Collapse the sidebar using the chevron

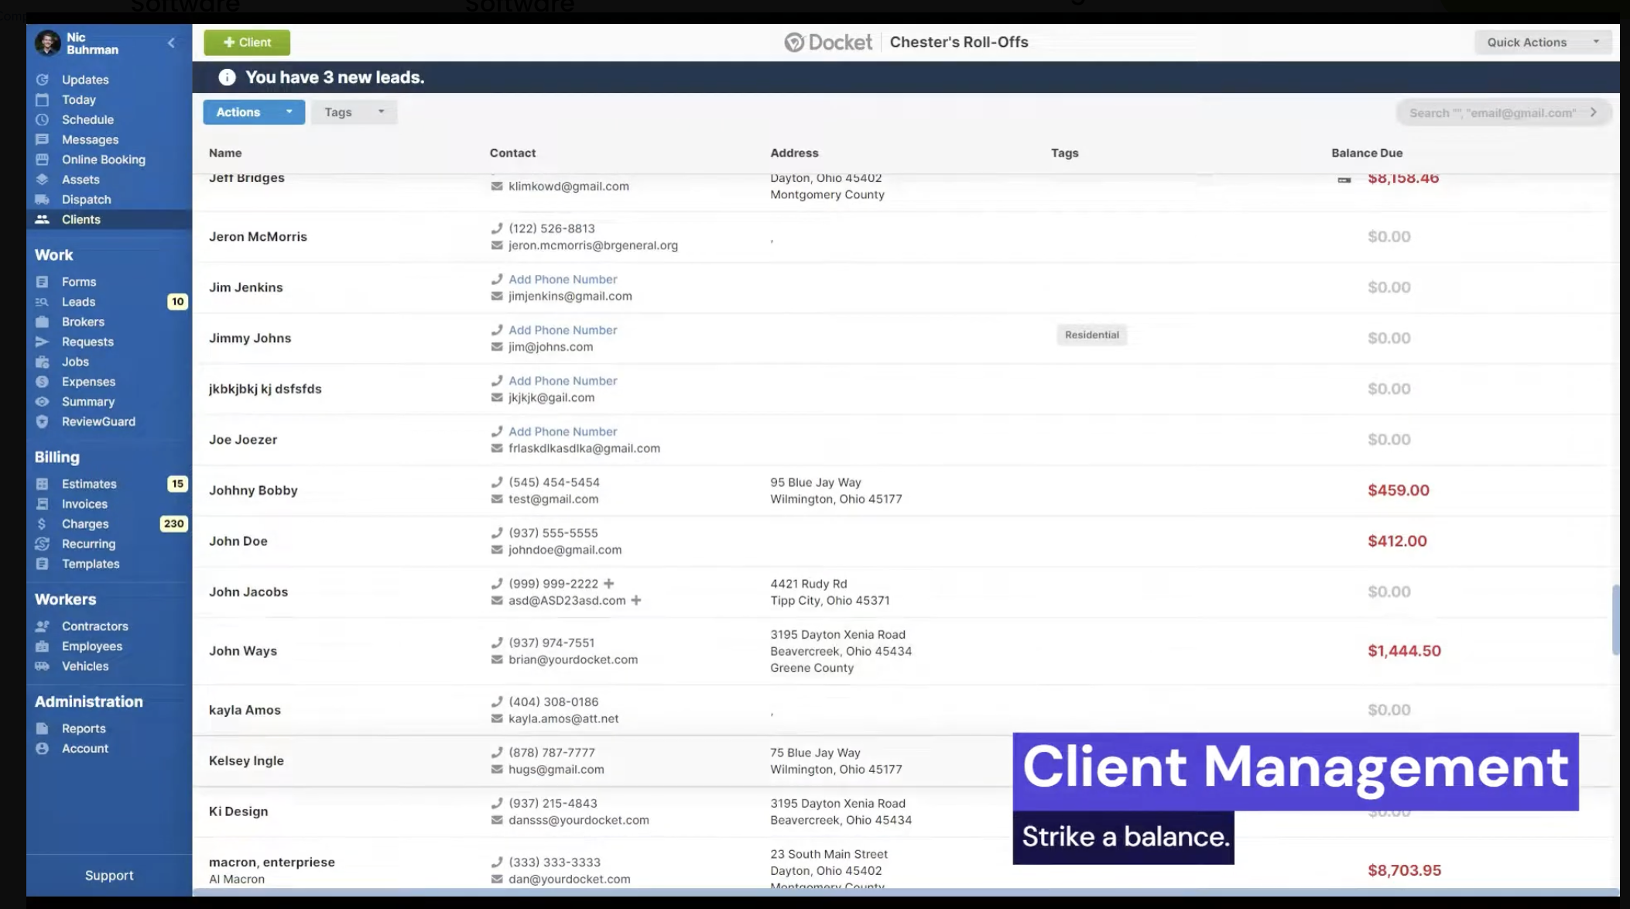(171, 43)
